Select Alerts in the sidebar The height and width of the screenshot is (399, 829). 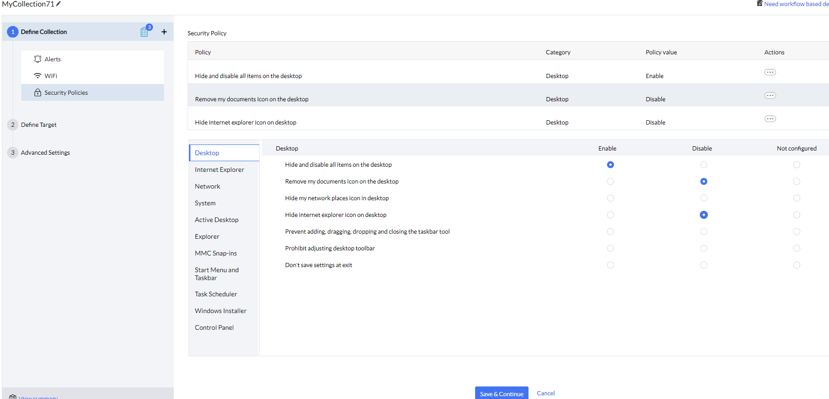[52, 59]
